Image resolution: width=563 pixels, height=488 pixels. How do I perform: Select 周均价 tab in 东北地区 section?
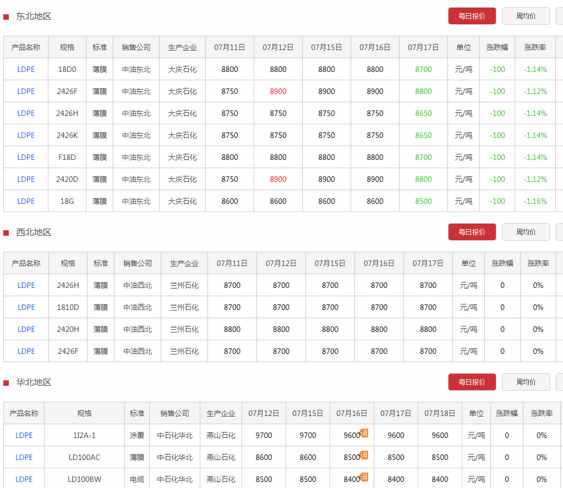click(526, 16)
